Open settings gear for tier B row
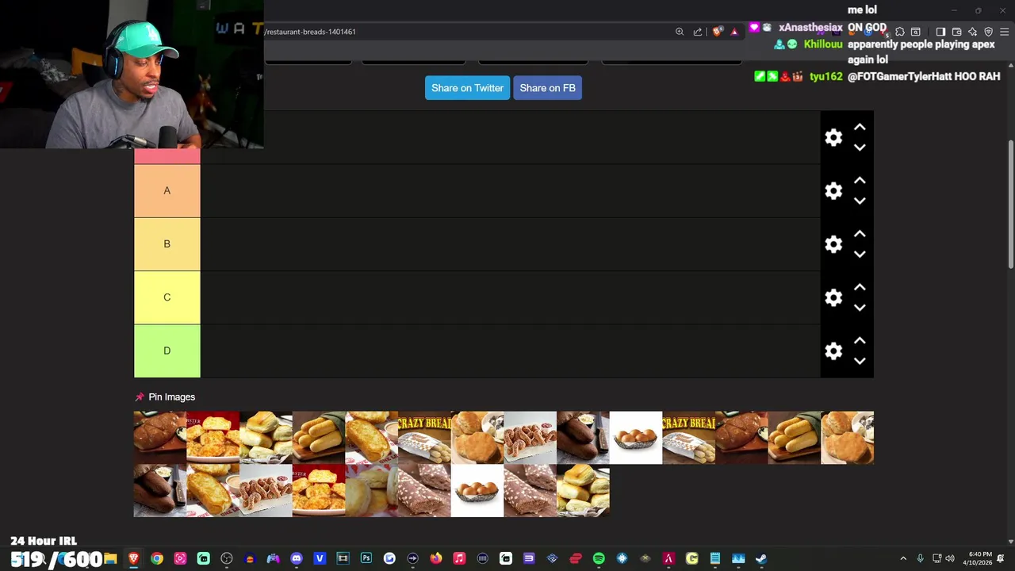Image resolution: width=1015 pixels, height=571 pixels. [x=833, y=244]
